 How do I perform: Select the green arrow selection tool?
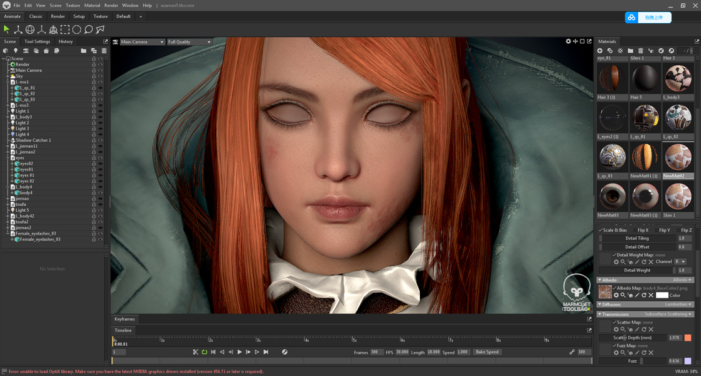6,29
